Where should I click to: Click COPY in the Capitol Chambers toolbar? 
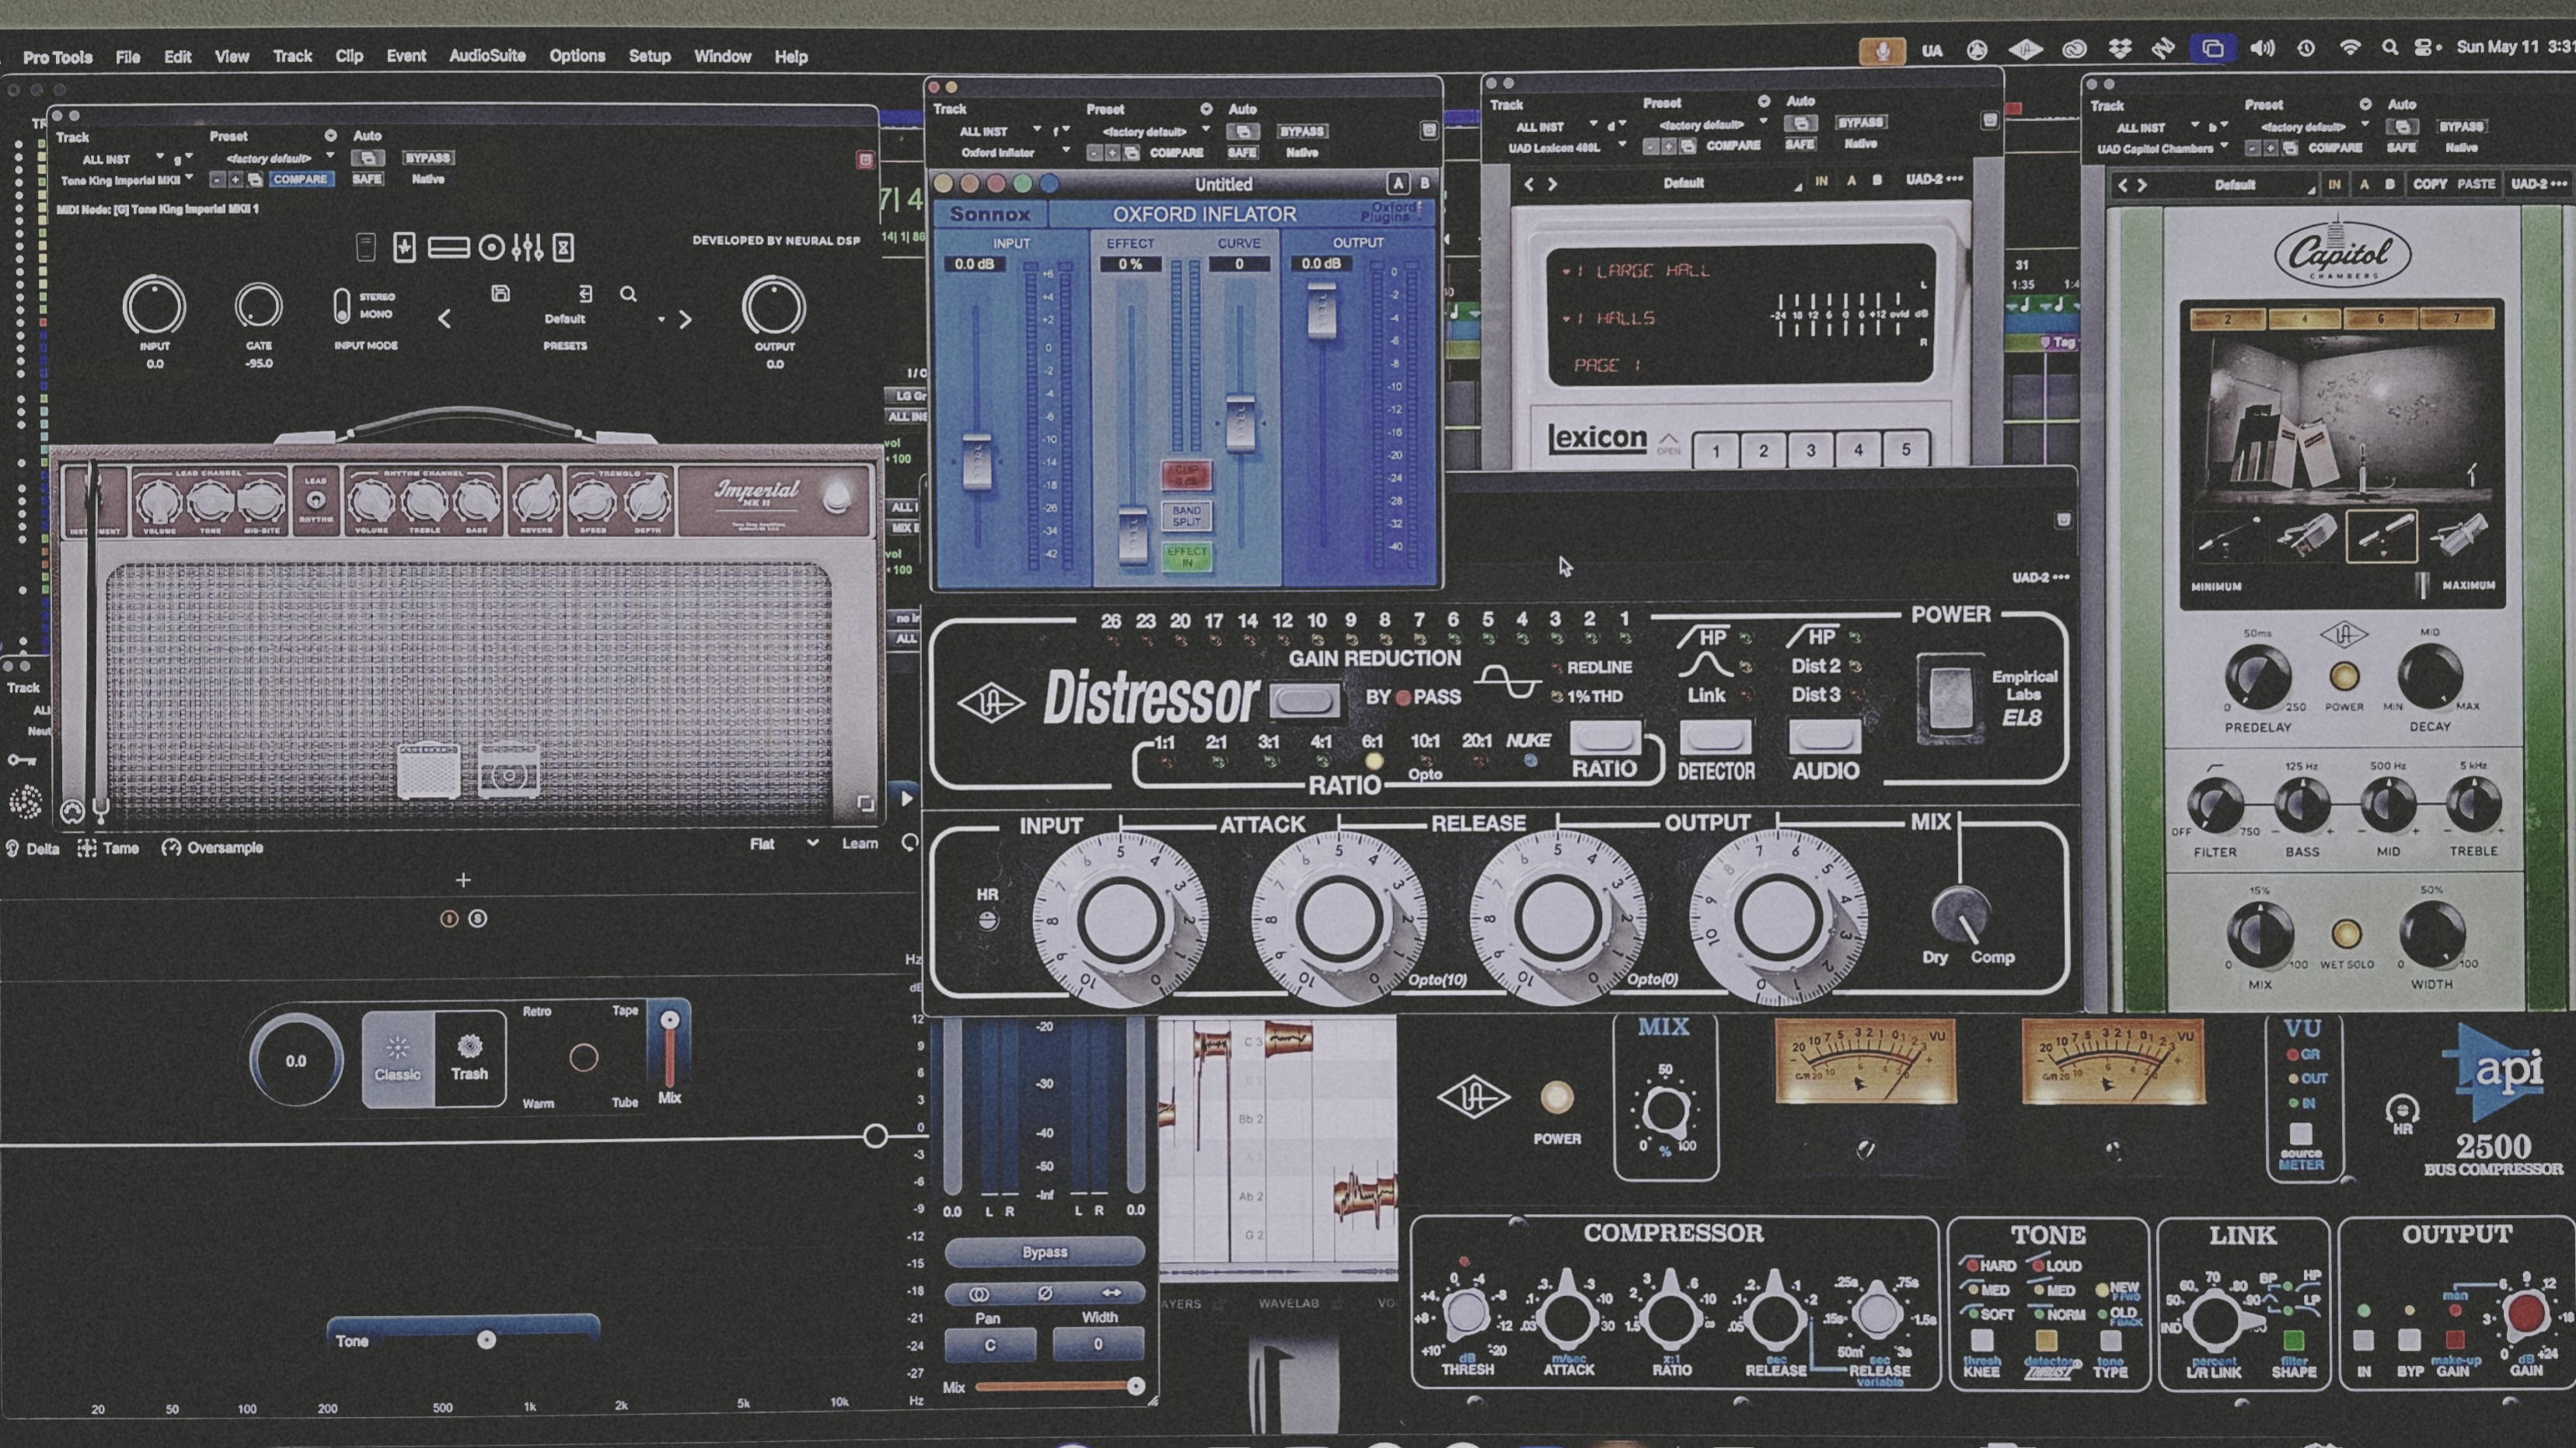click(2429, 184)
